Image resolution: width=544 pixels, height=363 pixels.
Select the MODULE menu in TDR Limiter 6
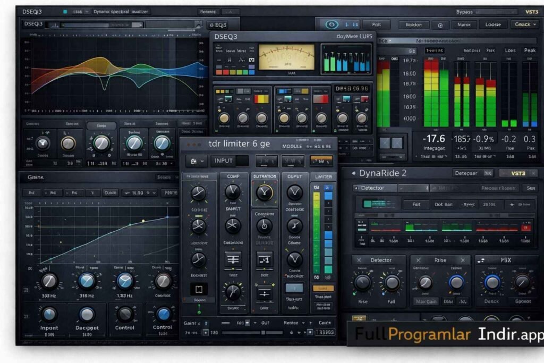tap(292, 146)
